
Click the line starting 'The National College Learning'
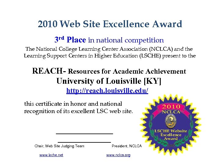pos(109,49)
